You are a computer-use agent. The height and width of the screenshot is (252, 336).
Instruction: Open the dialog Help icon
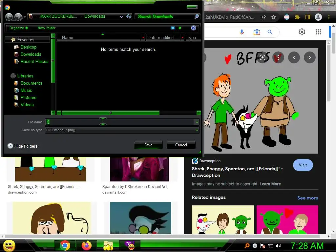tap(194, 28)
